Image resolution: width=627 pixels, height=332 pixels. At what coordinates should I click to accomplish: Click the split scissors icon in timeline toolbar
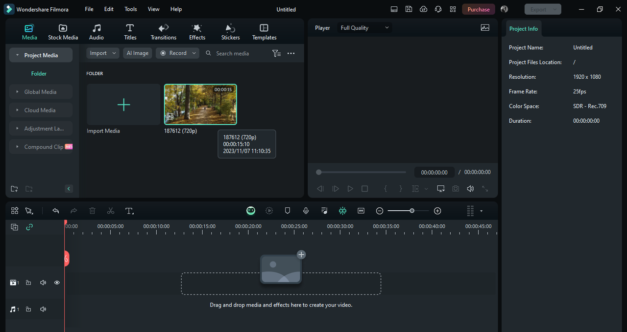coord(111,211)
